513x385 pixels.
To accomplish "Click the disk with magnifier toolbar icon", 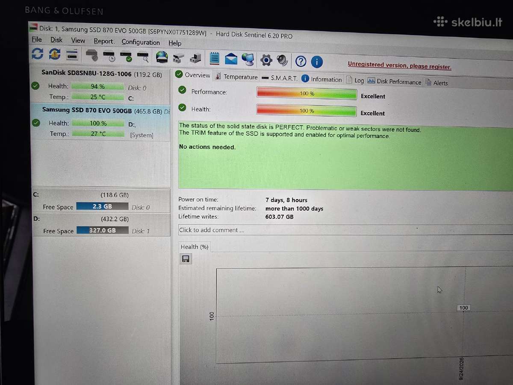I will tap(143, 56).
